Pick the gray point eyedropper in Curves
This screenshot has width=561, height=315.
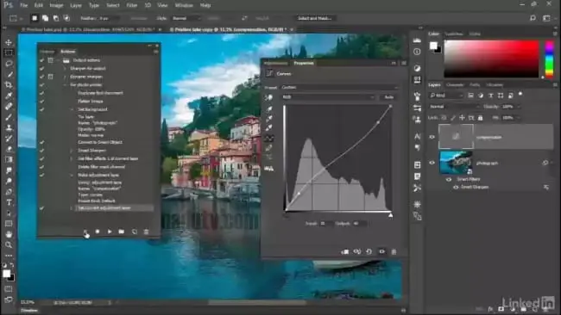click(x=268, y=118)
